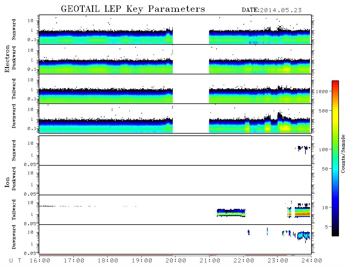Click the "1" label in Ion Duskward panel
This screenshot has width=345, height=266.
32,185
